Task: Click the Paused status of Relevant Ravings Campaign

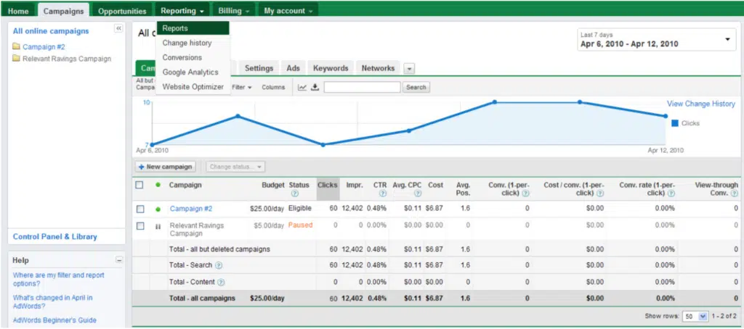Action: pos(300,225)
